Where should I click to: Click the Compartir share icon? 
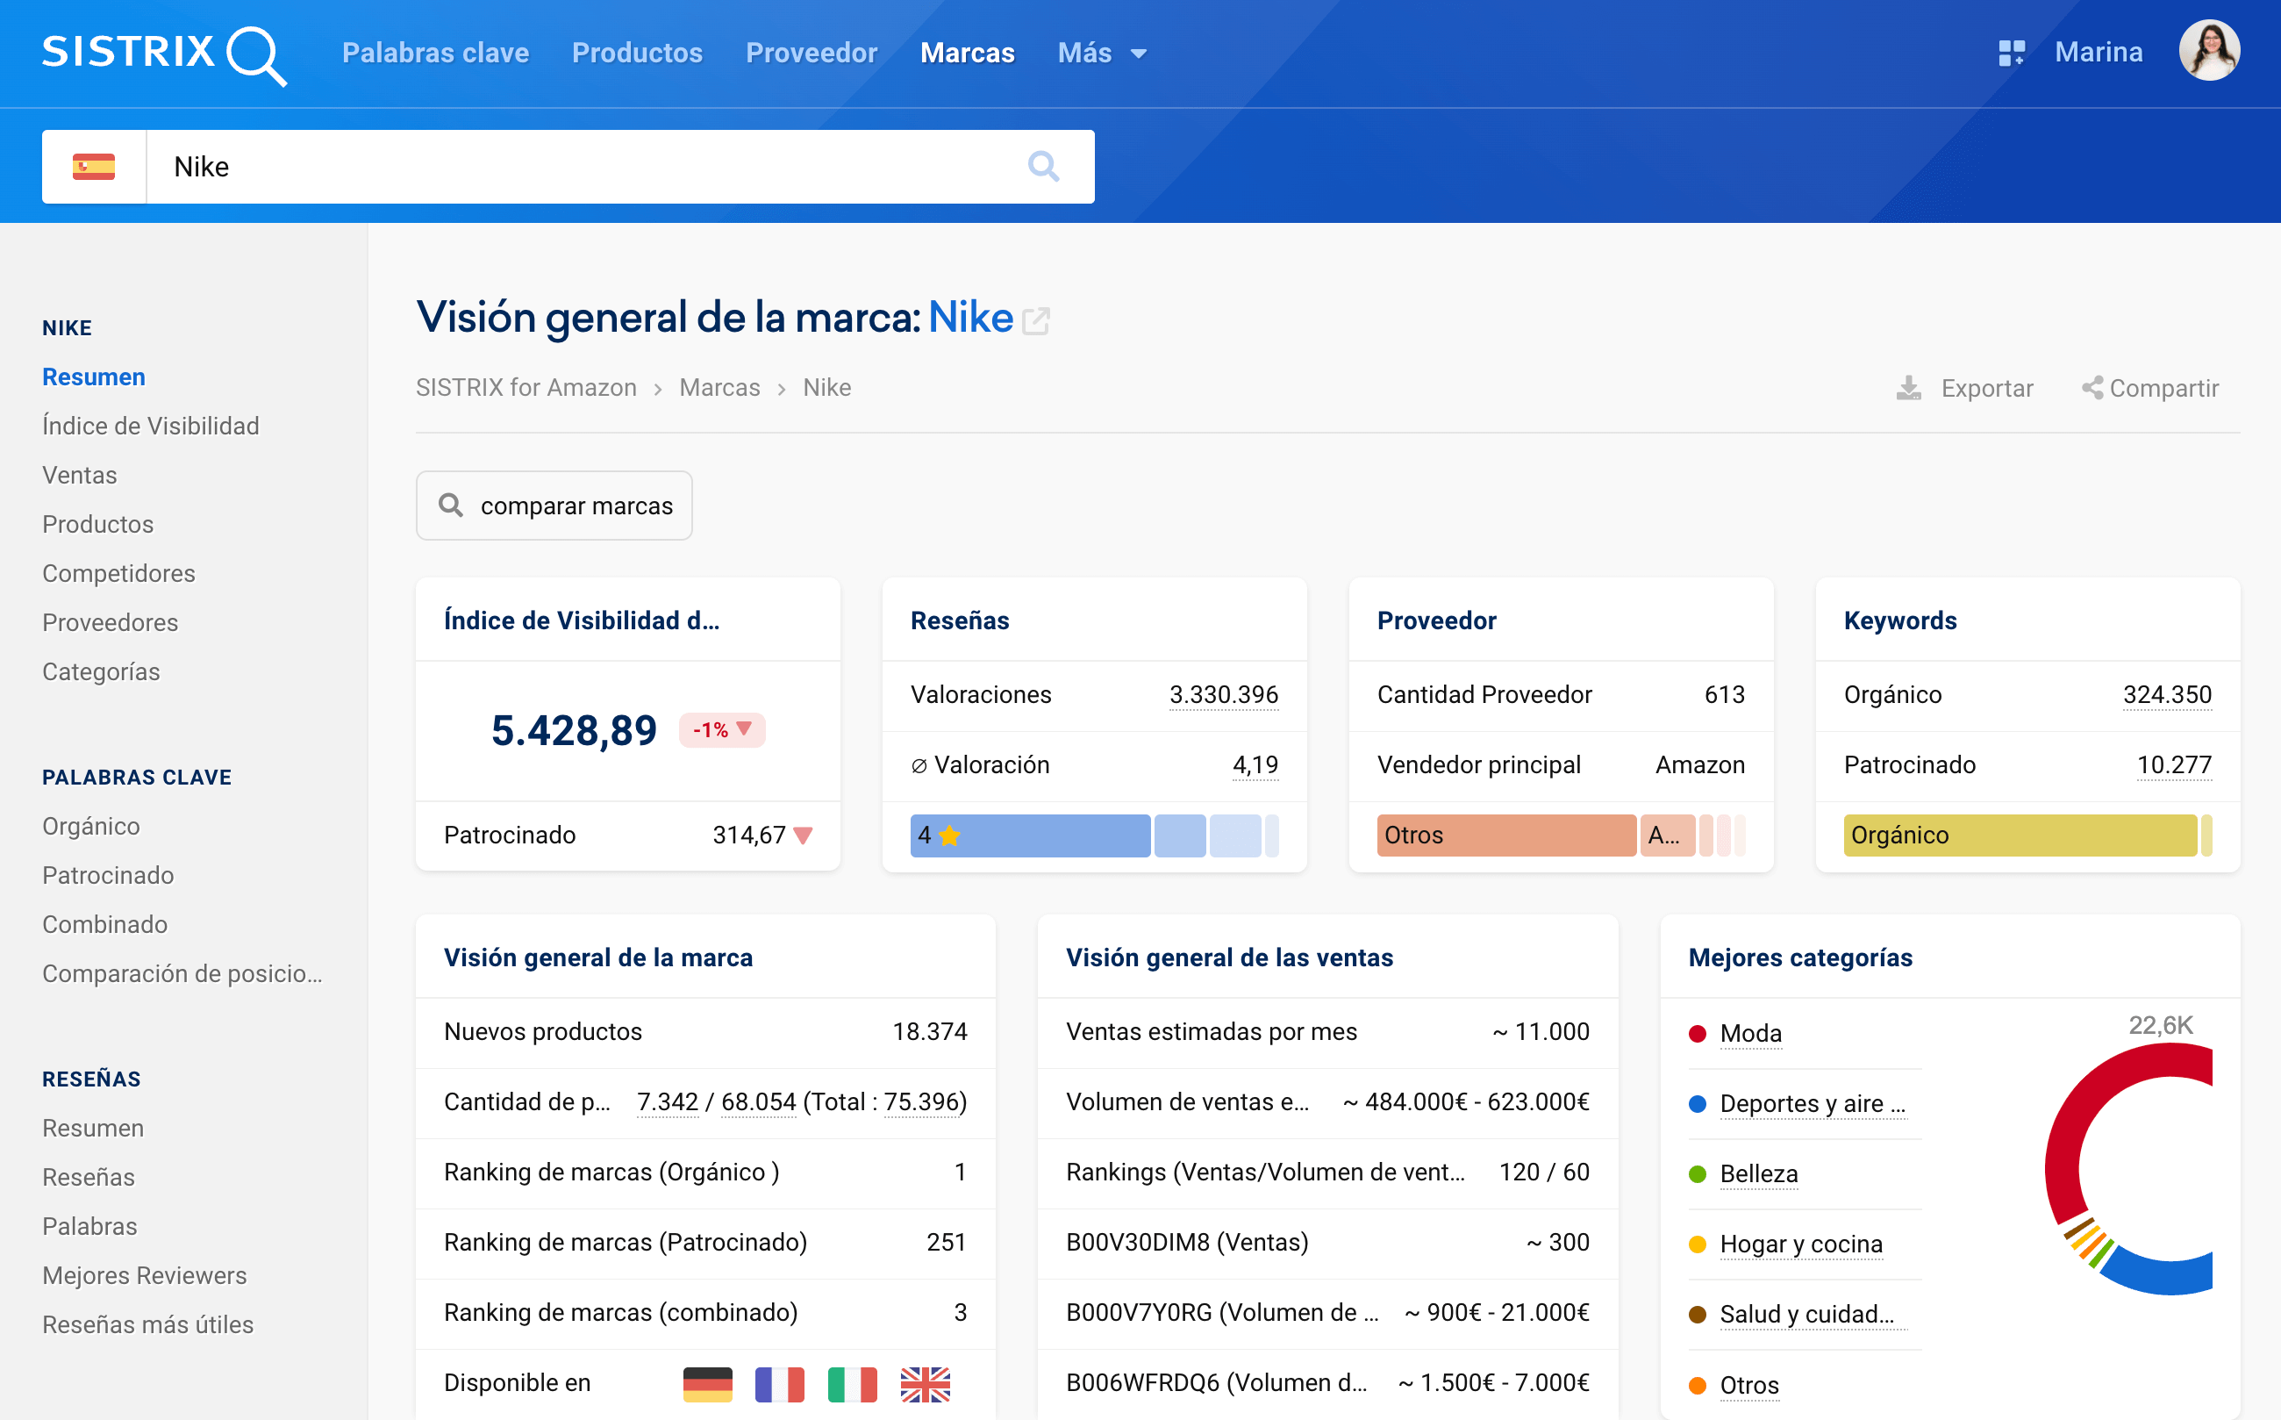2092,388
